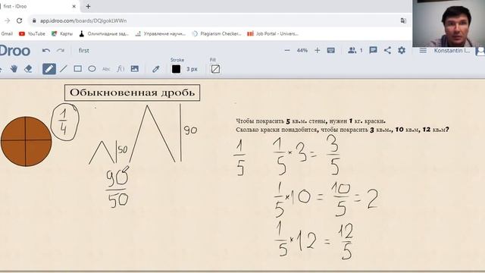Open the Gmail bookmark
Image resolution: width=485 pixels, height=273 pixels.
click(7, 33)
